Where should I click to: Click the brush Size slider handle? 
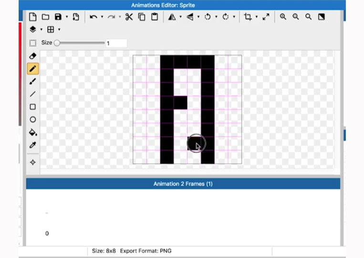pos(57,43)
